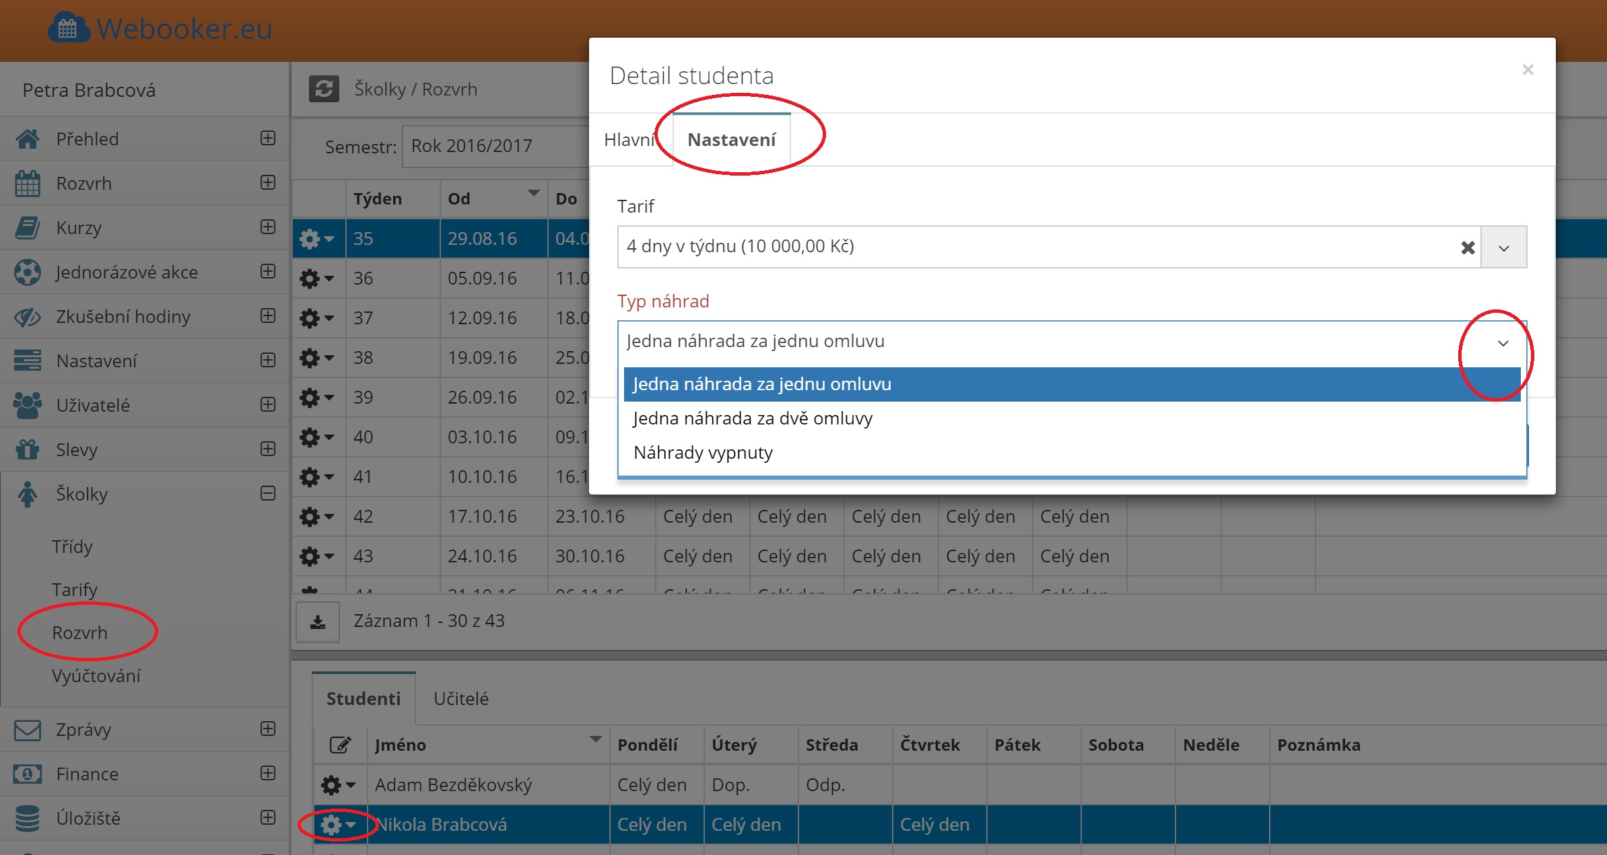The image size is (1607, 855).
Task: Sort by the Jméno column arrow
Action: (596, 739)
